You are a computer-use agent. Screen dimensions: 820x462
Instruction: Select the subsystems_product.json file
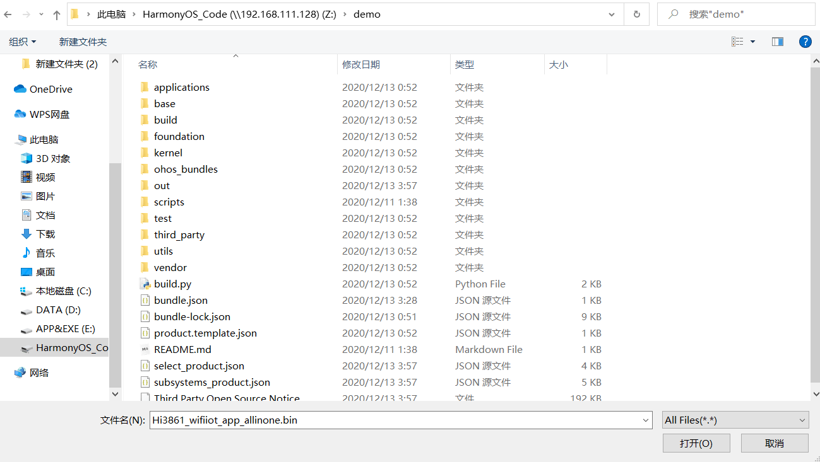pos(211,383)
